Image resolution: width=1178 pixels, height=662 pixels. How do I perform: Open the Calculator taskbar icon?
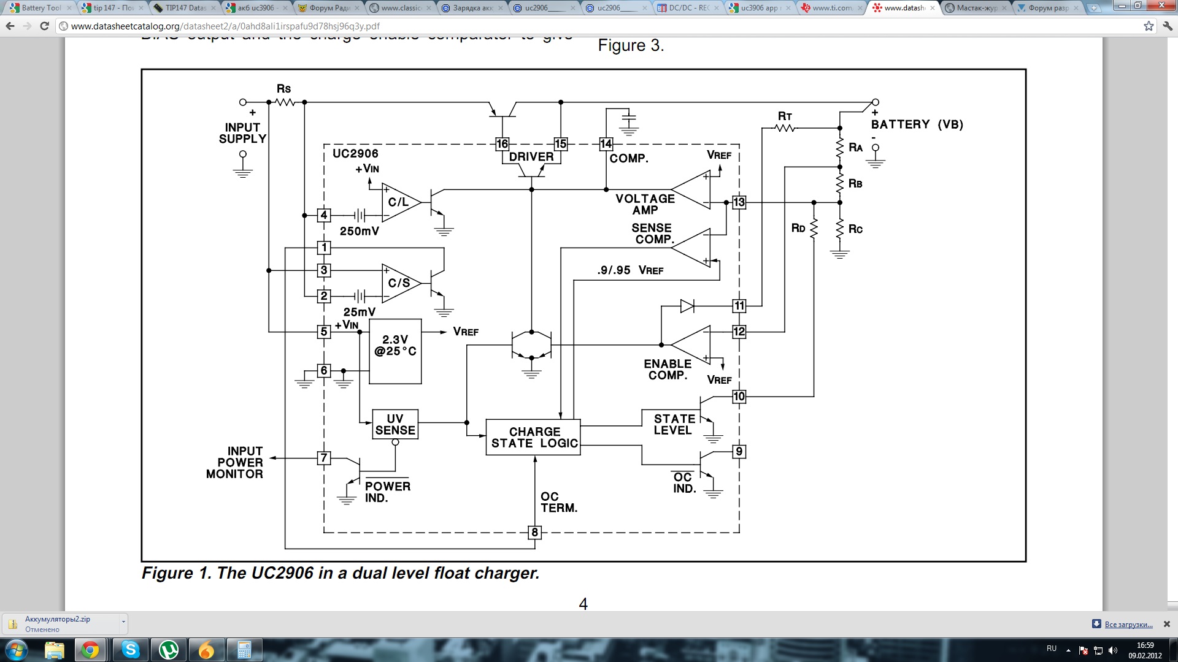pyautogui.click(x=245, y=650)
